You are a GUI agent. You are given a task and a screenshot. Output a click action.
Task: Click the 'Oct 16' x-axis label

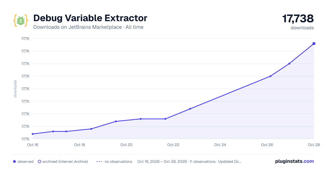33,145
